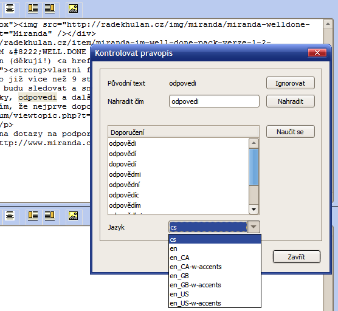This screenshot has height=311, width=338.
Task: Click left-float layout icon in lower toolbar
Action: [33, 216]
